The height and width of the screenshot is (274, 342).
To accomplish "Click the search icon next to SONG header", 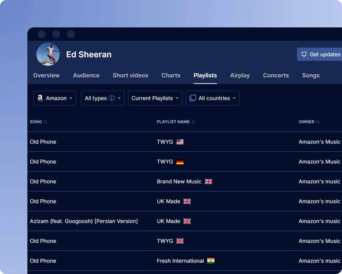I will coord(46,122).
